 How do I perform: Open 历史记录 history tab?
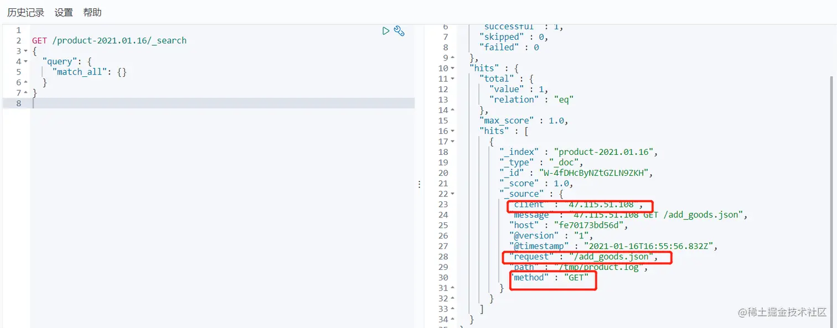[25, 12]
